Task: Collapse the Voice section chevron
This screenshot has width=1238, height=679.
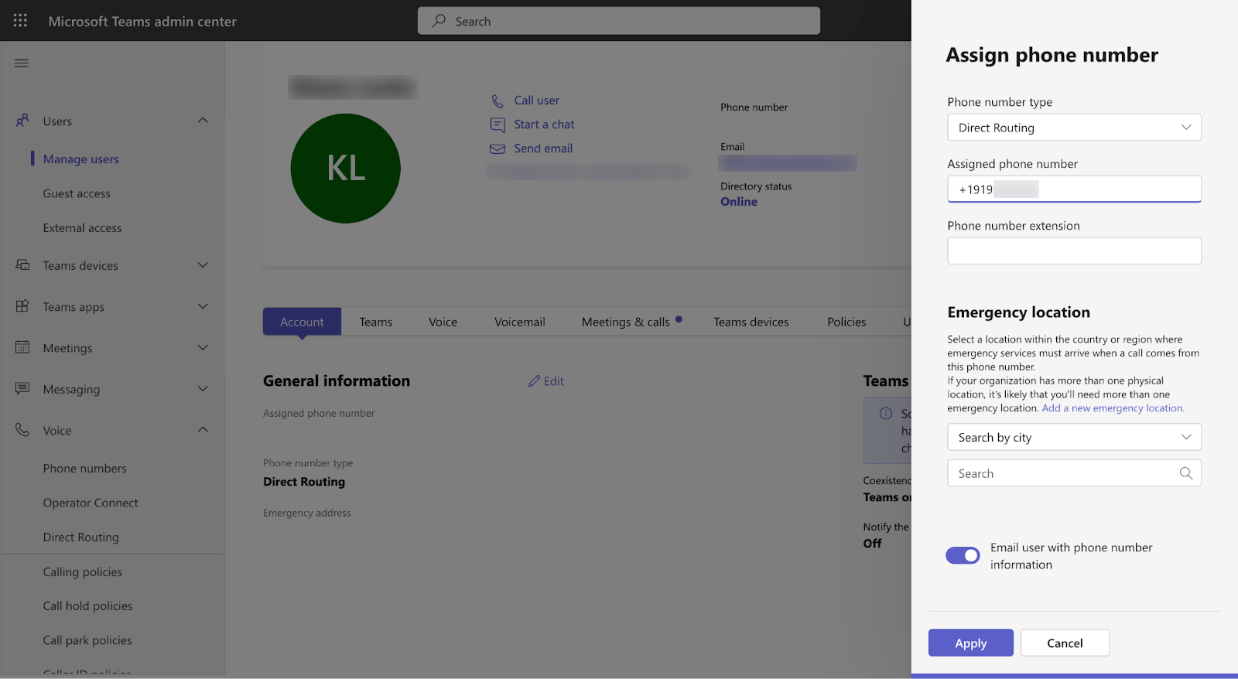Action: (x=203, y=429)
